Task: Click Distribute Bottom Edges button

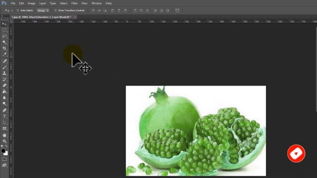Action: pos(148,10)
